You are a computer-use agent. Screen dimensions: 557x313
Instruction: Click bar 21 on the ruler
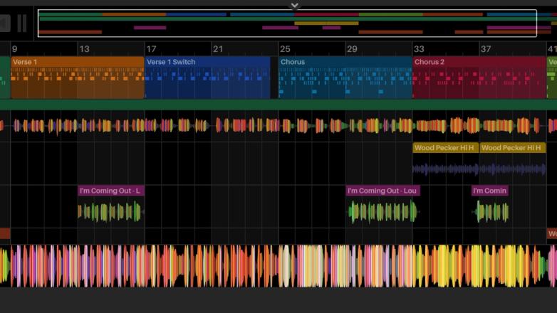(x=218, y=49)
